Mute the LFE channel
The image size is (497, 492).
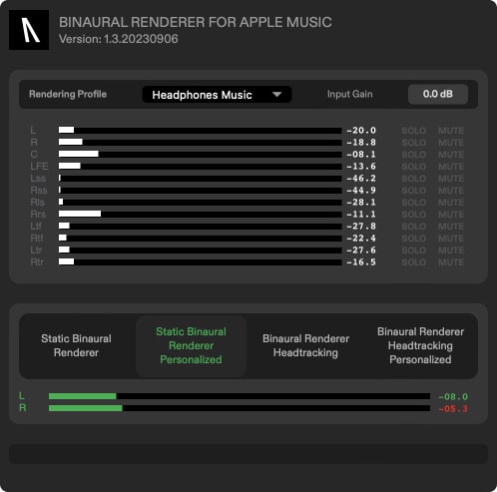click(x=451, y=167)
